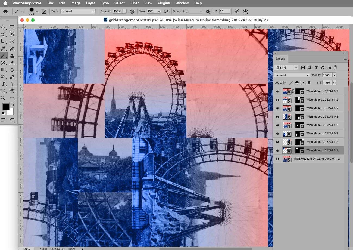The image size is (353, 250).
Task: Open the Layers panel options menu
Action: tap(345, 59)
